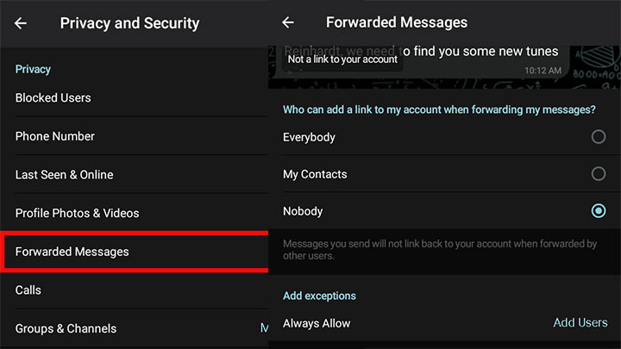
Task: Open Profile Photos & Videos settings
Action: [x=135, y=213]
